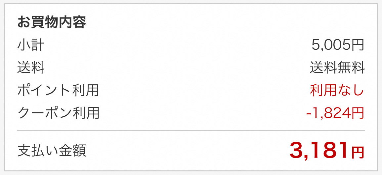Select the 小計 subtotal label

pos(31,45)
